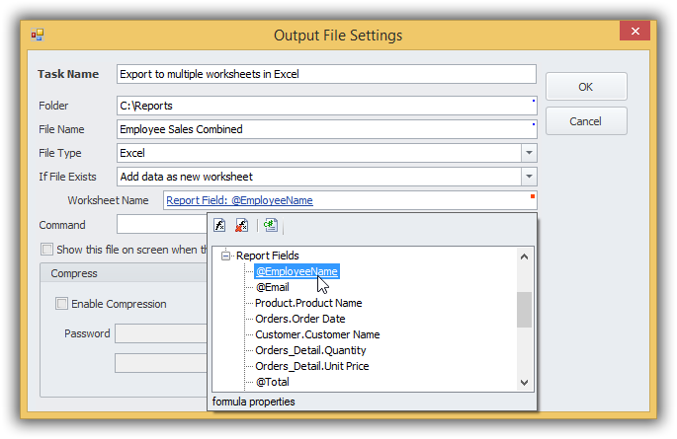Viewport: 677px width, 439px height.
Task: Enable the Compression checkbox
Action: (x=62, y=304)
